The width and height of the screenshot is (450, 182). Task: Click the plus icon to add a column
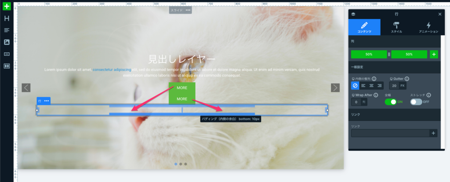pyautogui.click(x=434, y=55)
